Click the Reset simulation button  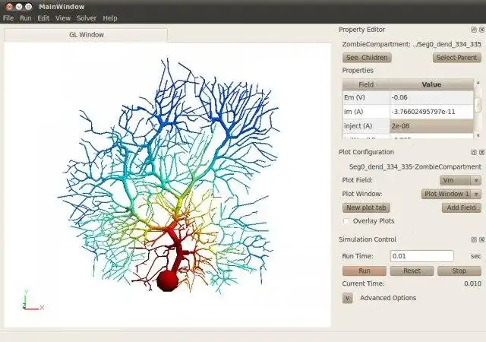pos(412,271)
